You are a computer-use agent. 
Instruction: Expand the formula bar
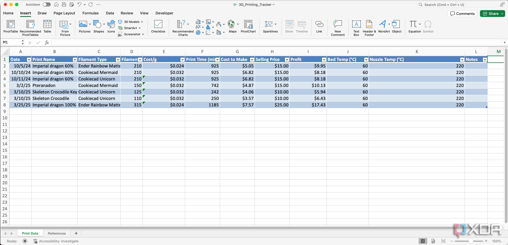click(504, 42)
